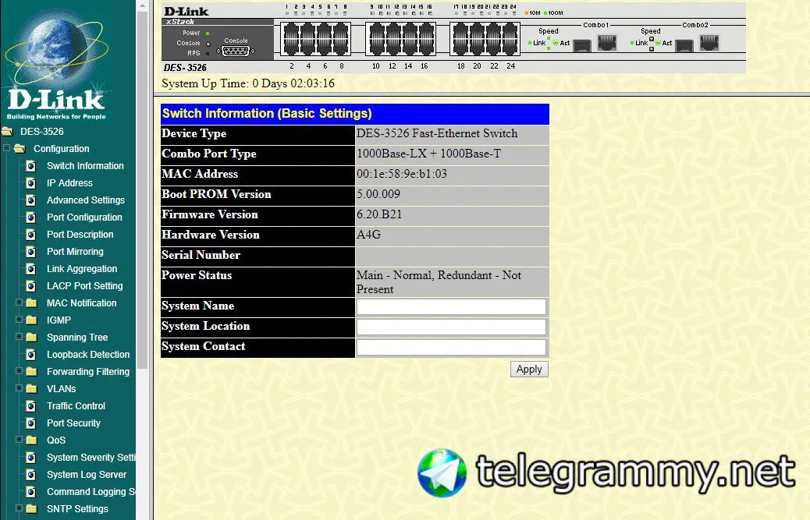The height and width of the screenshot is (520, 810).
Task: Click the Boot PROM version 5.00.009
Action: 378,194
